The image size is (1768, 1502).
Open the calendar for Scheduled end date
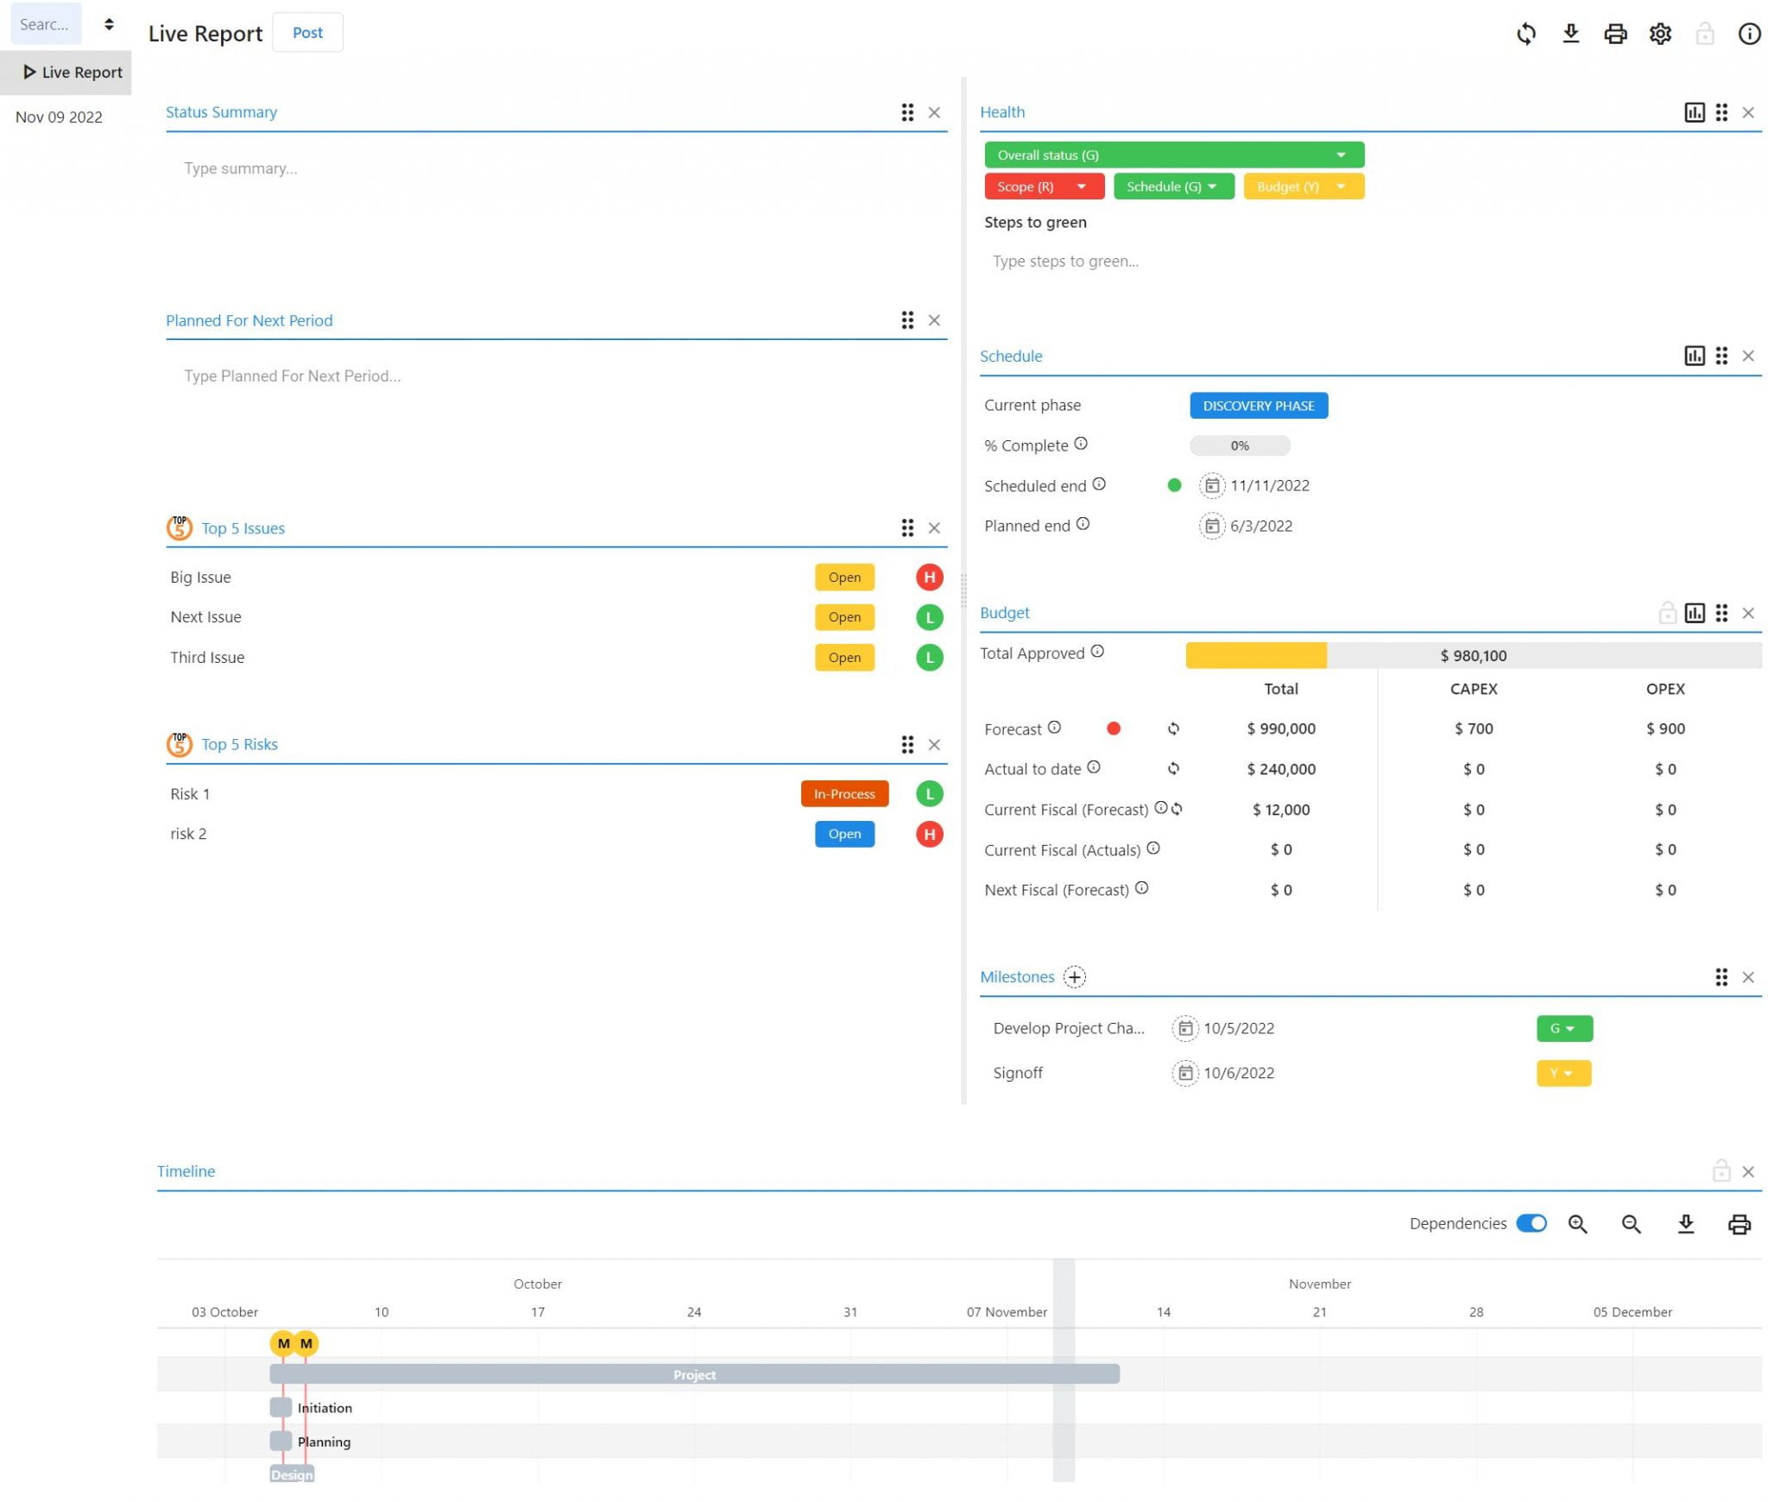coord(1213,485)
